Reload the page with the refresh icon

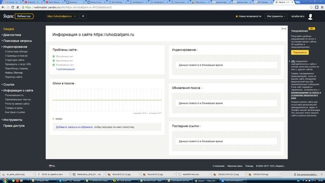click(x=13, y=7)
